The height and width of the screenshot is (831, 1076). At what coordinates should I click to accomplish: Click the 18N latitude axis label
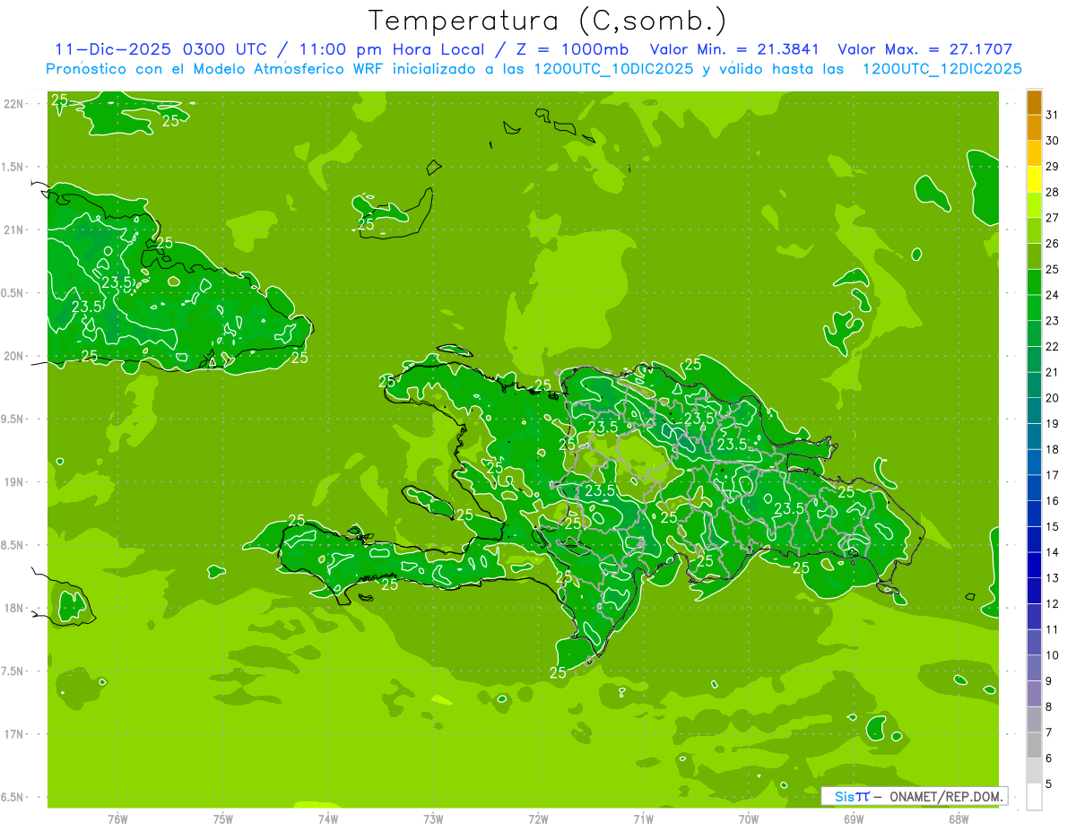pyautogui.click(x=14, y=609)
